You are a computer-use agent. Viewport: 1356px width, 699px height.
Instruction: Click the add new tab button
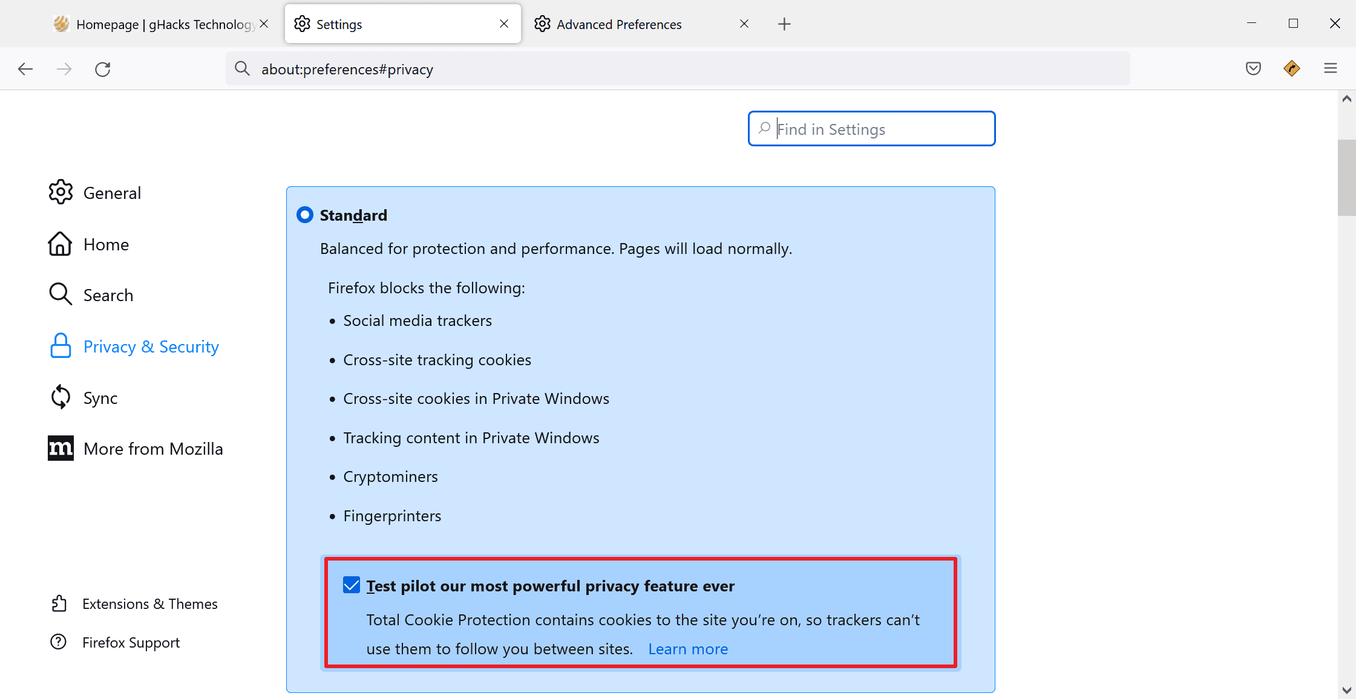783,24
